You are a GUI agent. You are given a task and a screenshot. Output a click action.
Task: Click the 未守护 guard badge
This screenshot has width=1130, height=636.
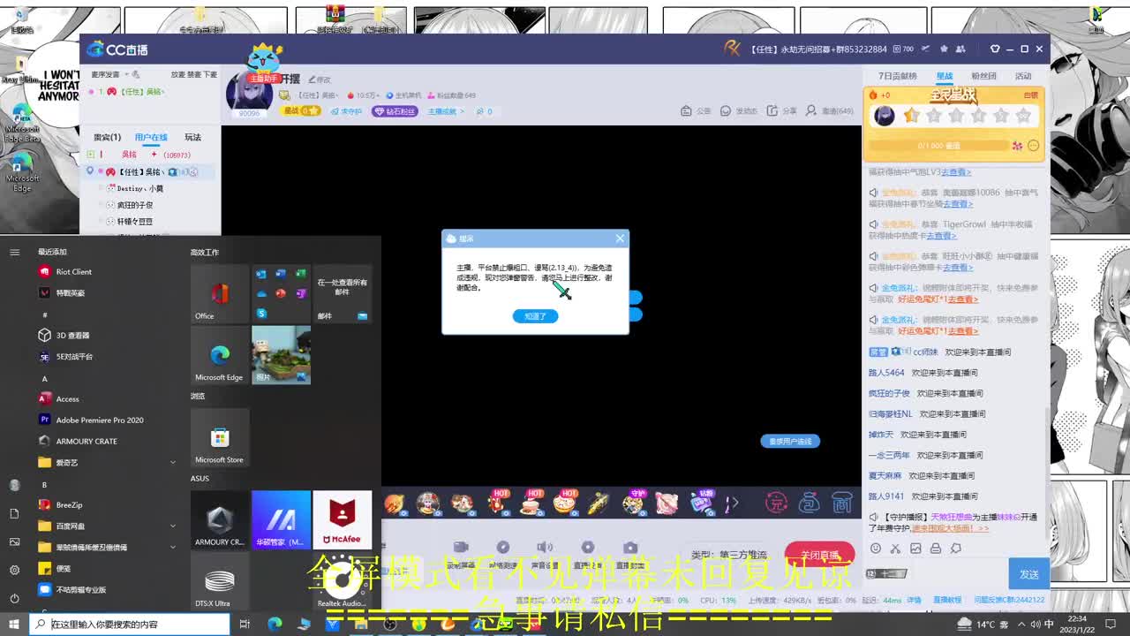(x=346, y=111)
